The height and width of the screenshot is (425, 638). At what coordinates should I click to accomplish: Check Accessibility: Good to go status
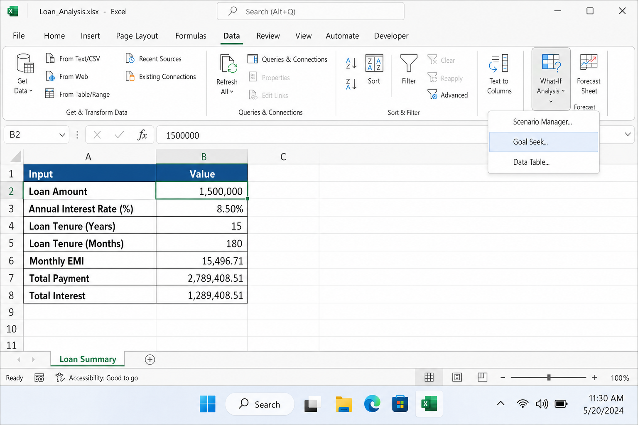tap(96, 378)
